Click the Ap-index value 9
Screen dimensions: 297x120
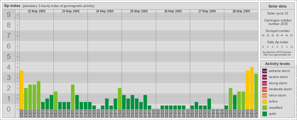point(263,47)
